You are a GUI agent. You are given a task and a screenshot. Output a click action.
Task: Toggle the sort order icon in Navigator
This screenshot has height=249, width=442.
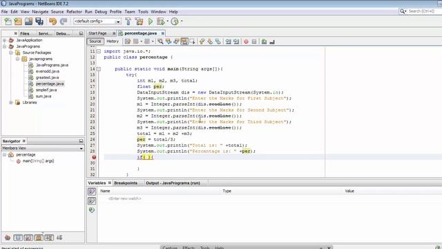click(x=59, y=237)
